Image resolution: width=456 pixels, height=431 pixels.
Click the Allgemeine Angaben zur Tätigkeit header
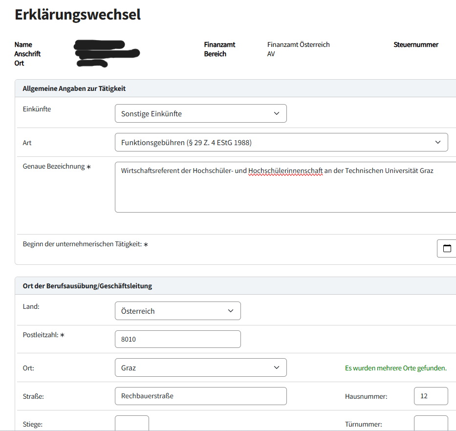point(74,88)
